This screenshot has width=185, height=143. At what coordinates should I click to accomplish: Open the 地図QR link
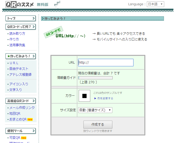15,114
